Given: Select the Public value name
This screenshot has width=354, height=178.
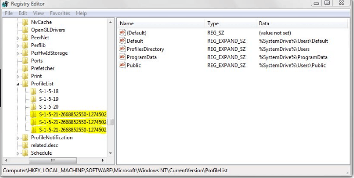Looking at the screenshot, I should (x=133, y=65).
